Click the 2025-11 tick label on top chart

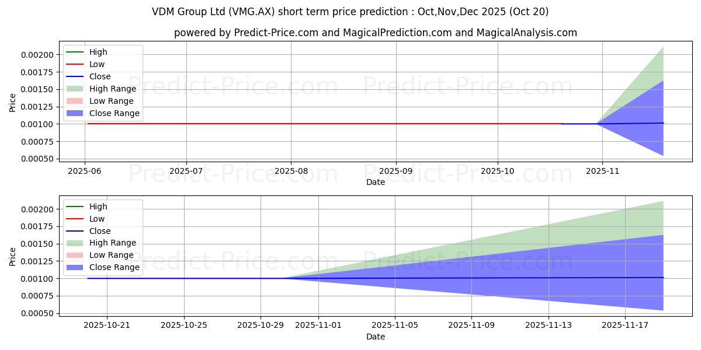[x=602, y=171]
